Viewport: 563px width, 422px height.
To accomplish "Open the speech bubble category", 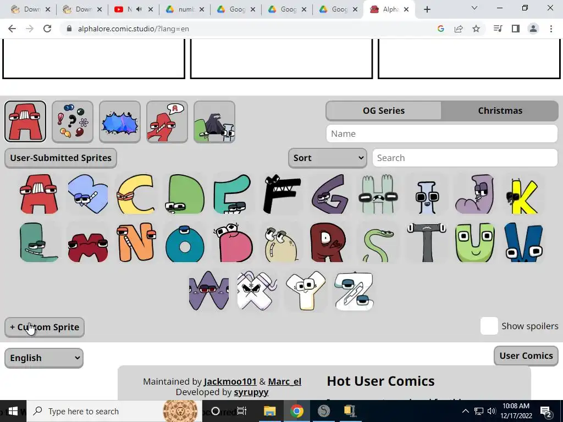I will pos(167,121).
